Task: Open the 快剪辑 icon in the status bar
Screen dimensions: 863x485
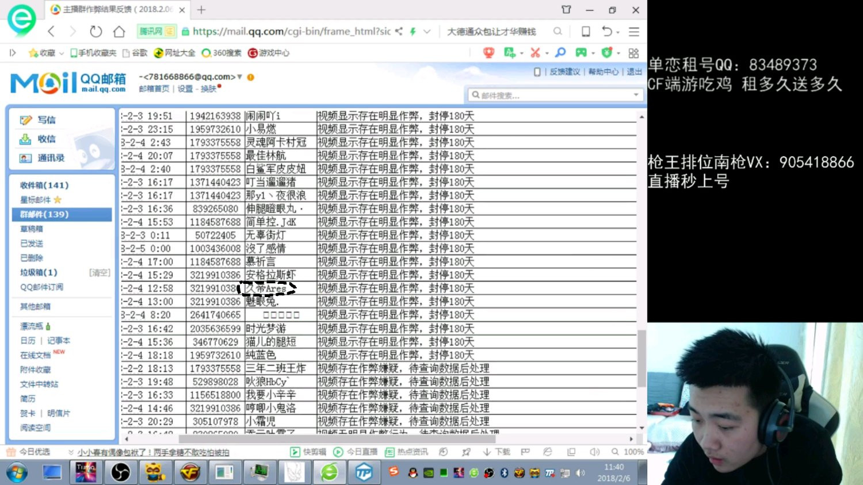Action: coord(295,452)
